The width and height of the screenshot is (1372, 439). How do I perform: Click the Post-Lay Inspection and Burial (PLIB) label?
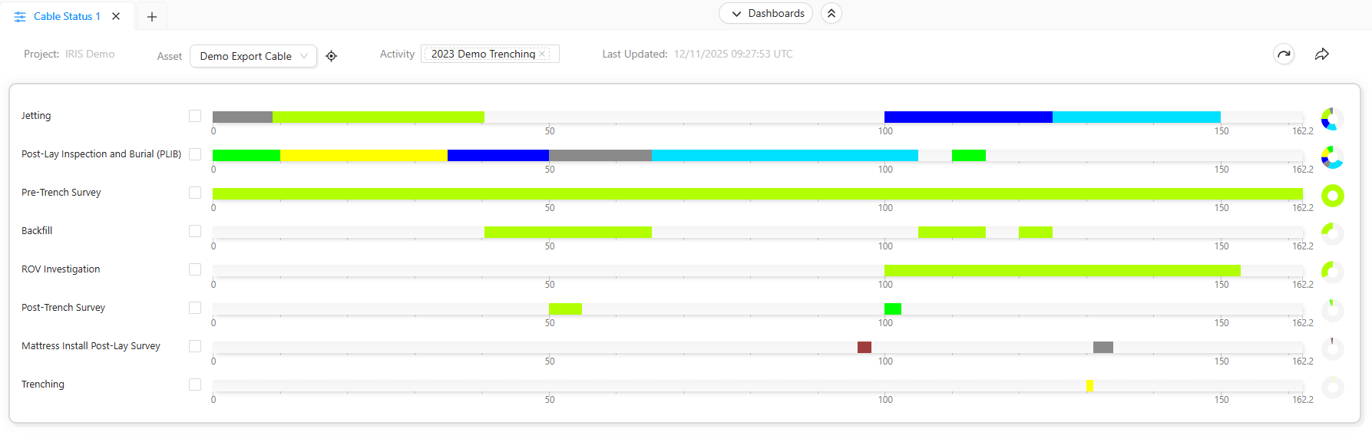101,154
